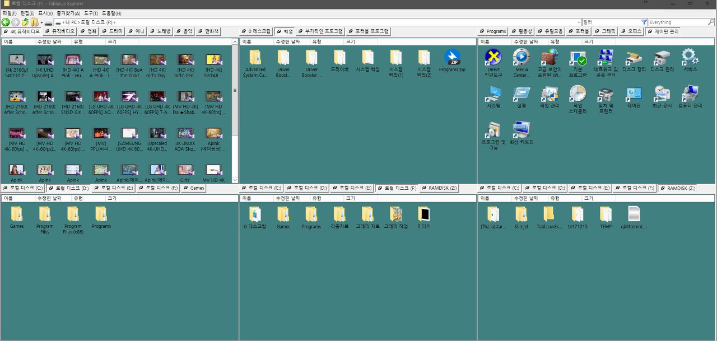
Task: Select the Programs.zip file icon
Action: tap(452, 57)
